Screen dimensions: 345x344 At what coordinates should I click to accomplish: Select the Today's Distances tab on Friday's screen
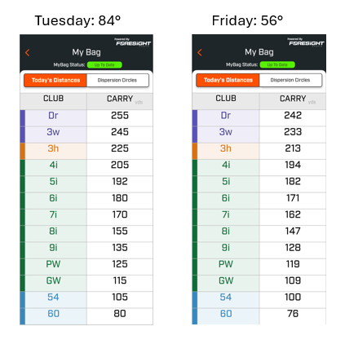point(228,80)
